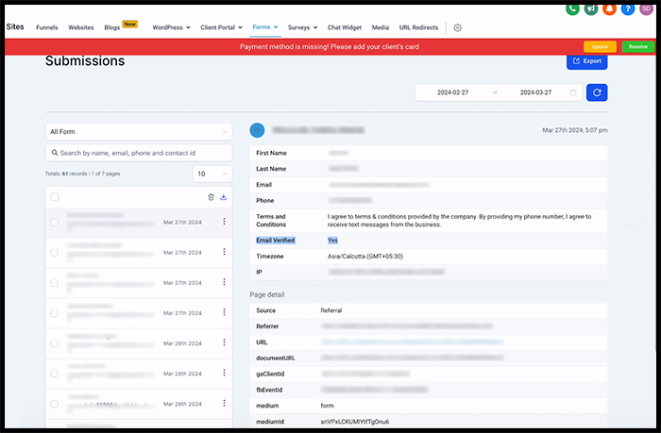Click the blue refresh submissions button

point(597,92)
